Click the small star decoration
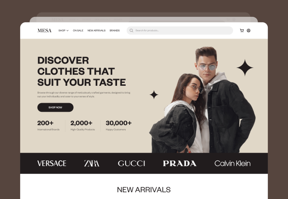The height and width of the screenshot is (199, 288). coord(154,94)
